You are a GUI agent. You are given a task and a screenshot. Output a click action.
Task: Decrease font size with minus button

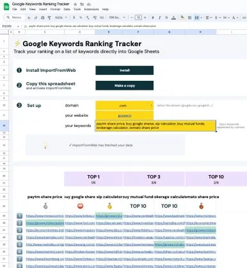tap(132, 17)
